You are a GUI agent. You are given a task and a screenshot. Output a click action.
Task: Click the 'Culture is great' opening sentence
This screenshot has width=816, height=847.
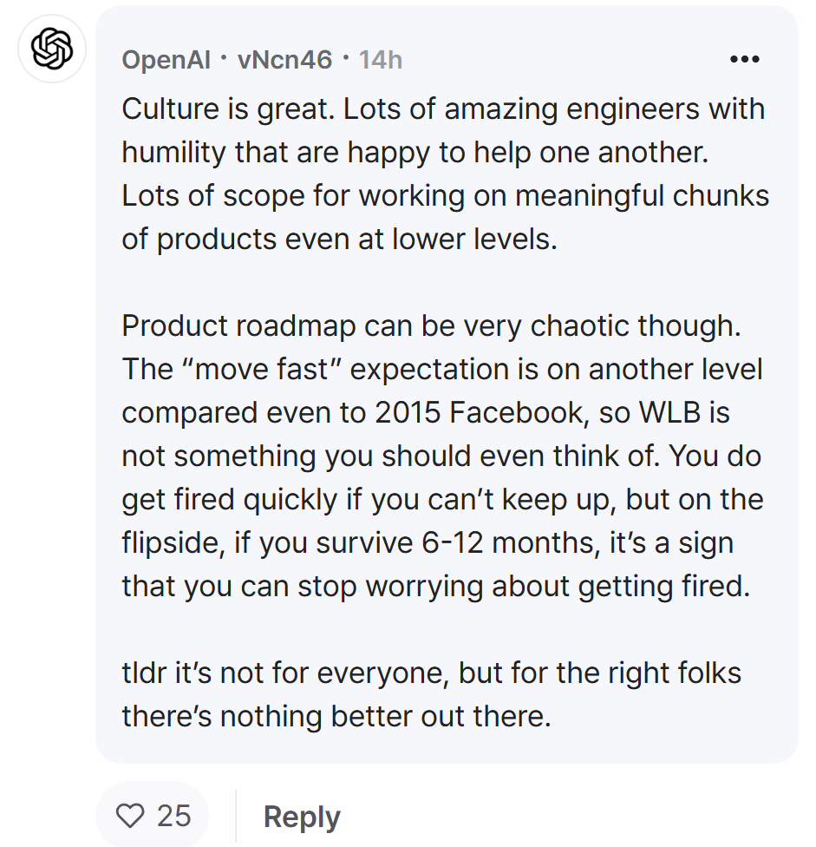228,109
